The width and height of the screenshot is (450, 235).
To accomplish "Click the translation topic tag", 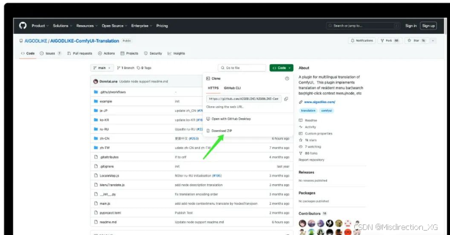I will pyautogui.click(x=308, y=111).
